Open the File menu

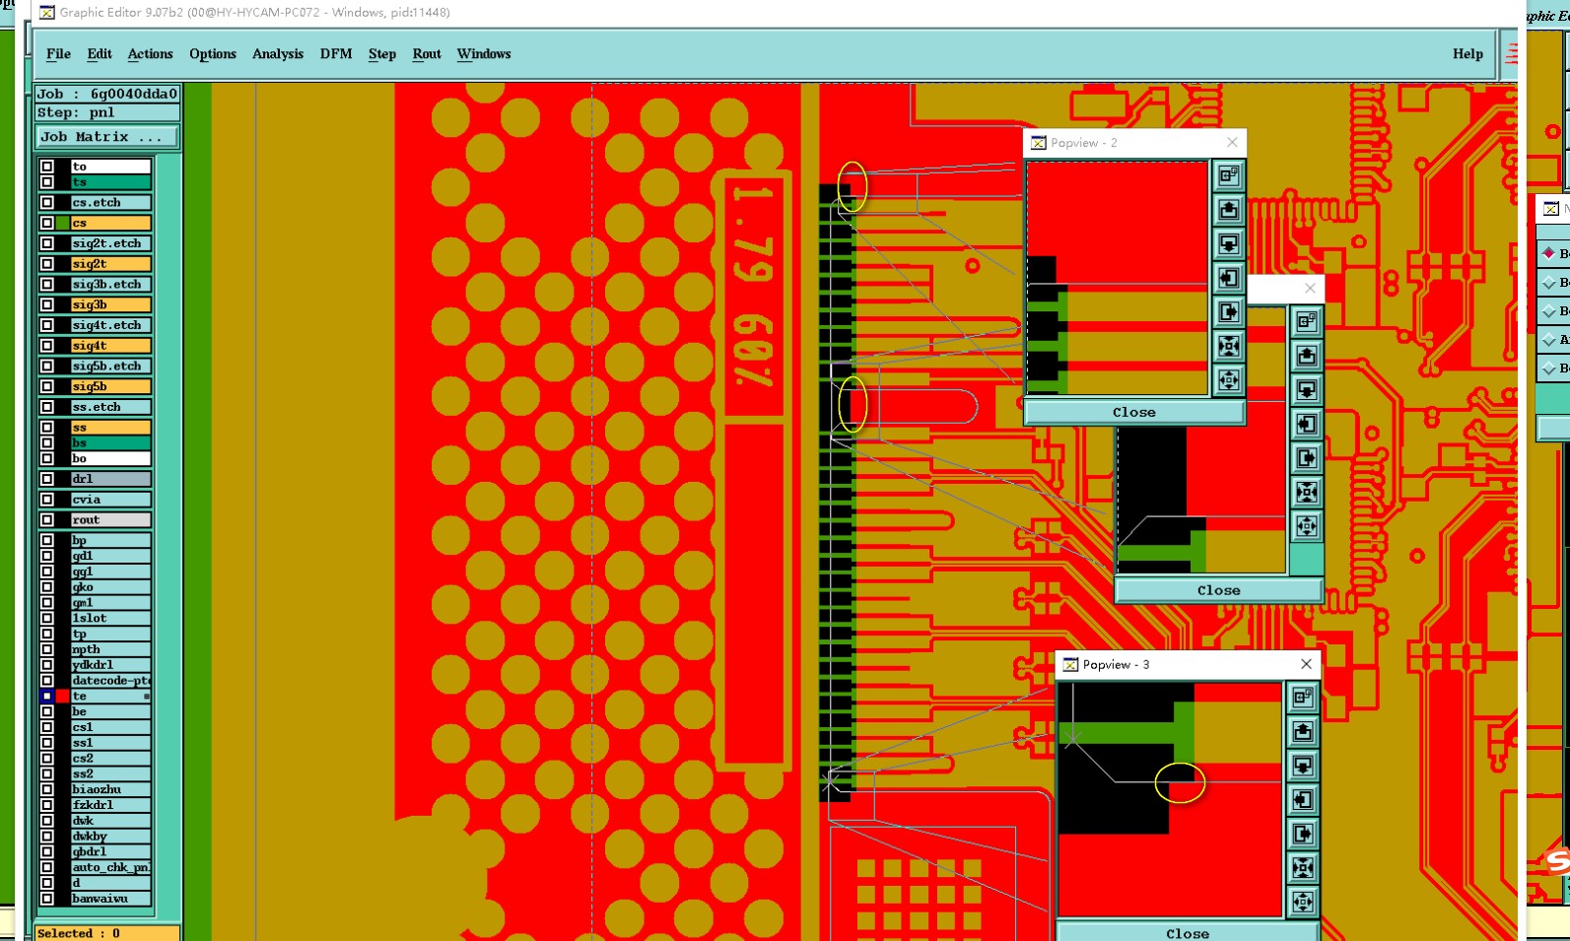(58, 54)
